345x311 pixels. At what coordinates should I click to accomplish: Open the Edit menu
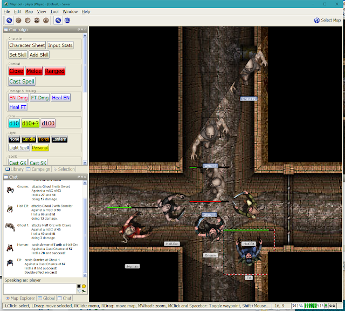(17, 11)
